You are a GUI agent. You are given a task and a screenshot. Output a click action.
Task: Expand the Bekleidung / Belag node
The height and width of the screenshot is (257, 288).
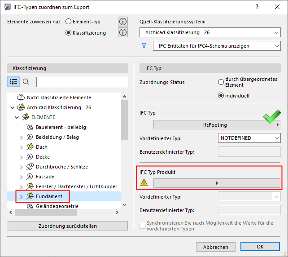tap(21, 137)
